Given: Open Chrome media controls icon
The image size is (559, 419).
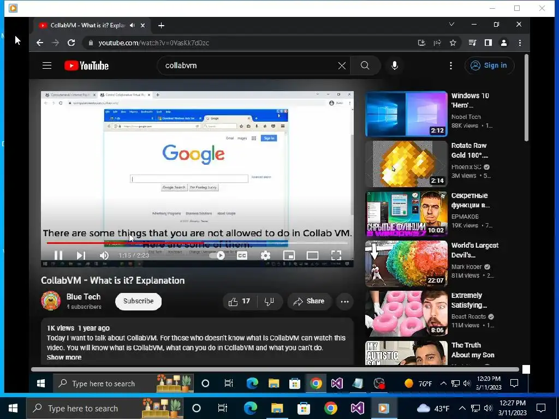Looking at the screenshot, I should [x=472, y=43].
